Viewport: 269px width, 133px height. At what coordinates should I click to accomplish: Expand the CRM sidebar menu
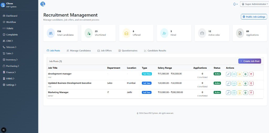click(x=8, y=41)
